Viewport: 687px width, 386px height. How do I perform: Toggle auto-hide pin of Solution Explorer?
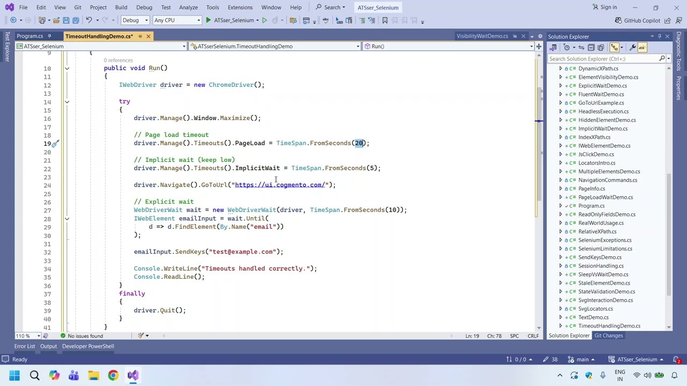(660, 36)
